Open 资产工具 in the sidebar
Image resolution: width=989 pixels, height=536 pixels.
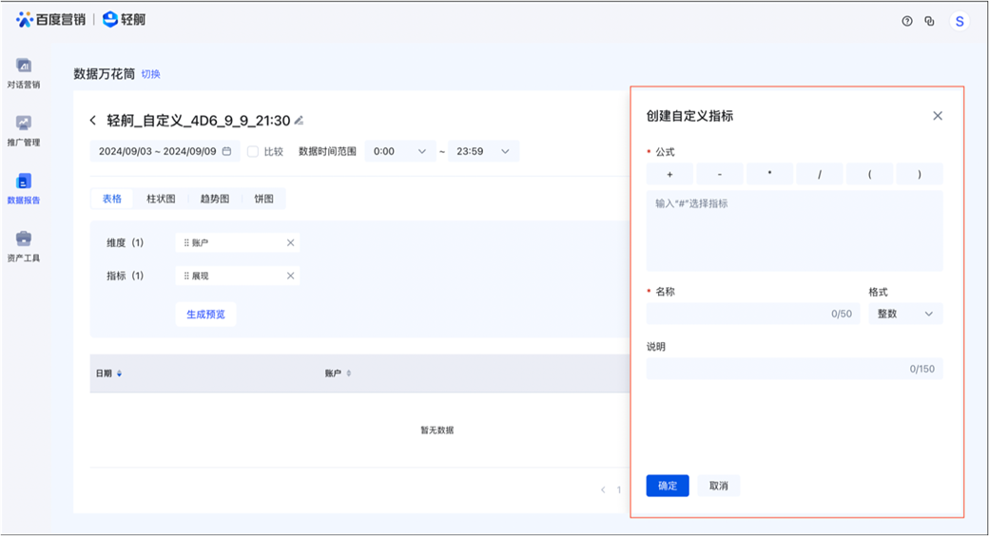pyautogui.click(x=23, y=245)
